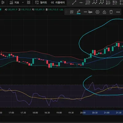Click the 19:30 time axis label
The height and width of the screenshot is (123, 123).
71,113
